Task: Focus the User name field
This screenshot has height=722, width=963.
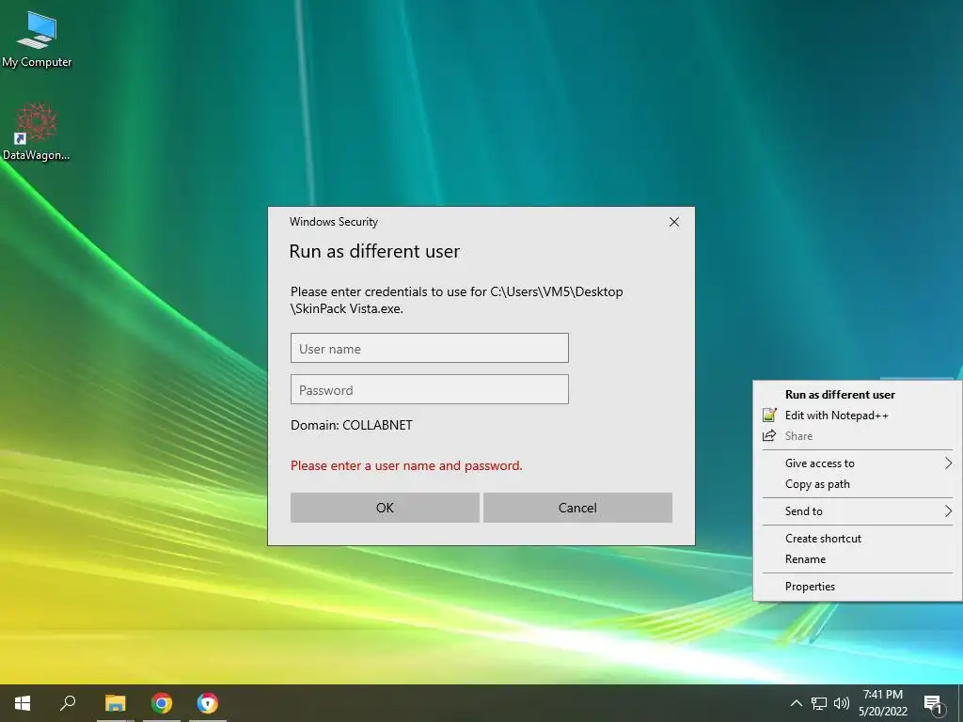Action: (x=429, y=348)
